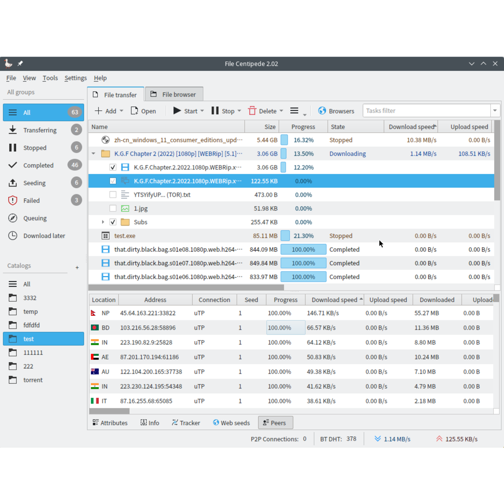504x504 pixels.
Task: Click the Browsers globe icon
Action: 322,111
